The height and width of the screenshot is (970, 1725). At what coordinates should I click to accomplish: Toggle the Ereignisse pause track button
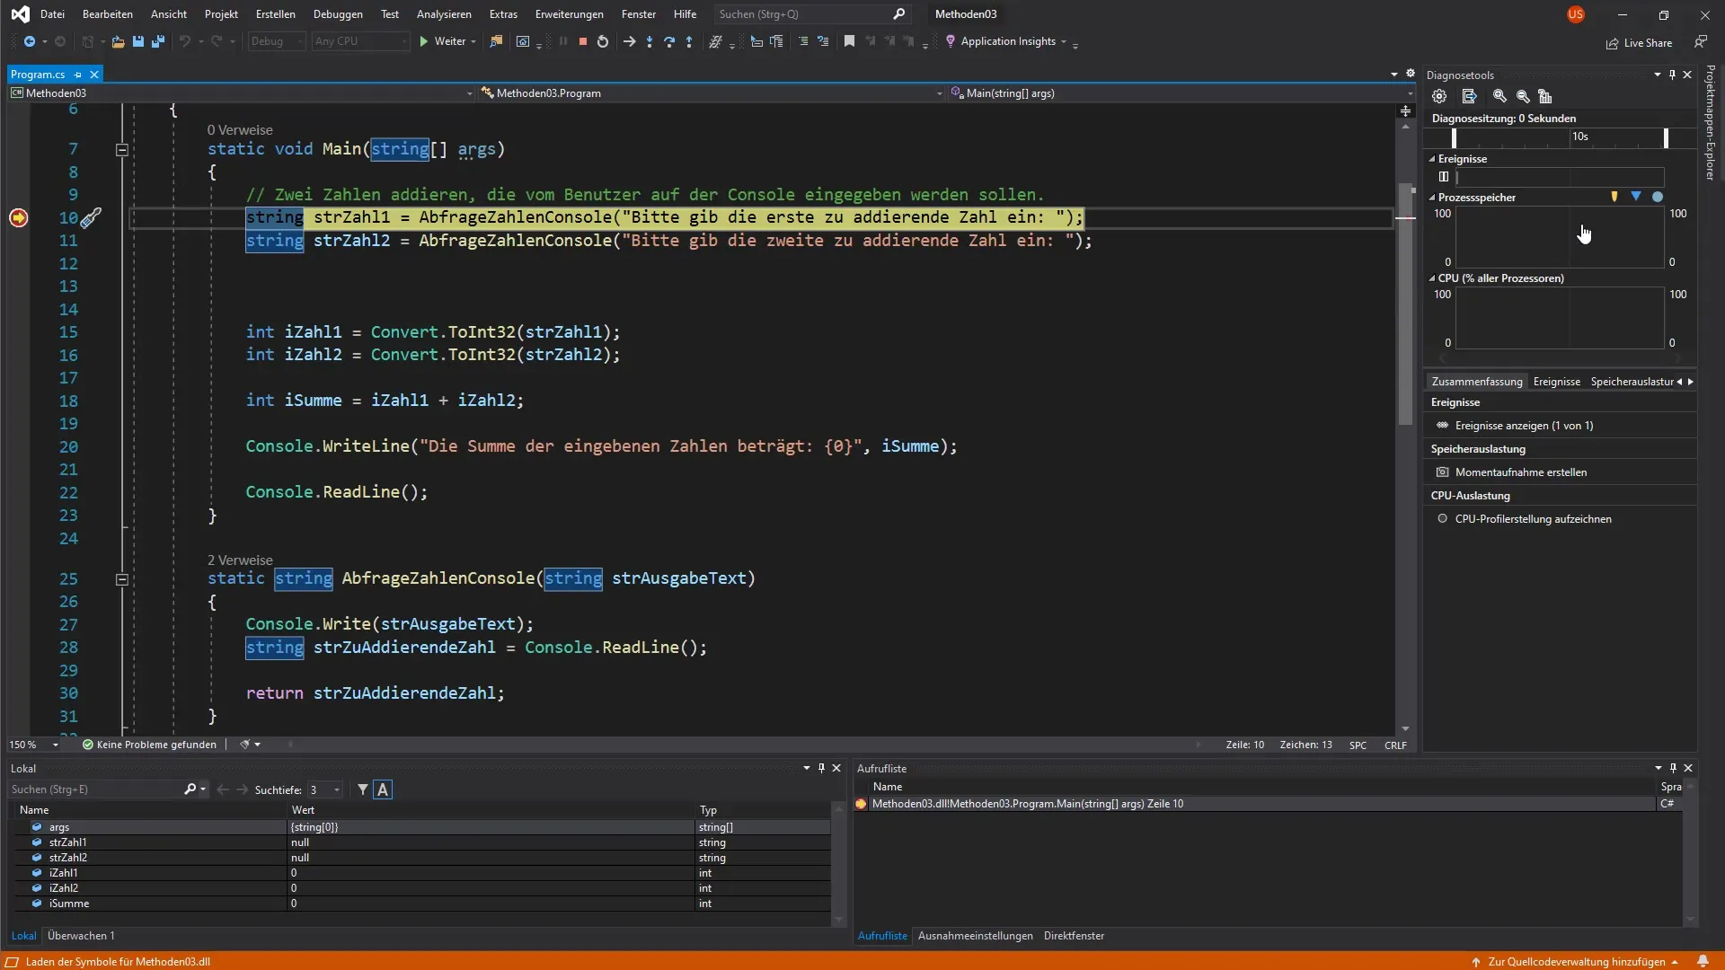coord(1444,177)
